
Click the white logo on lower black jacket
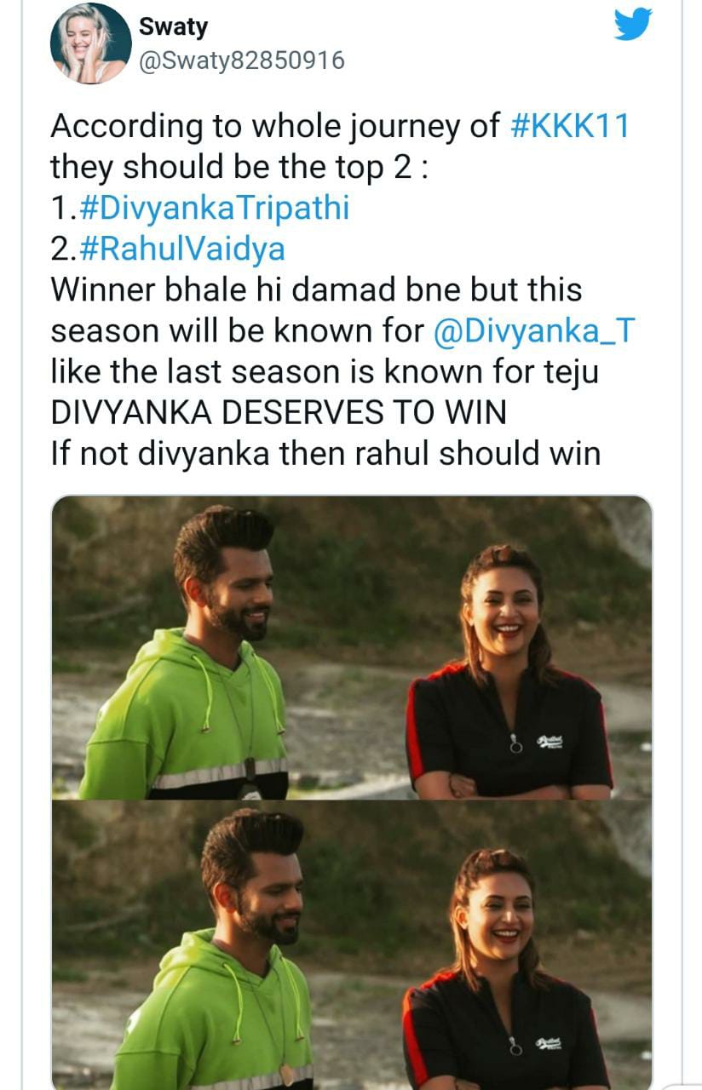549,1043
